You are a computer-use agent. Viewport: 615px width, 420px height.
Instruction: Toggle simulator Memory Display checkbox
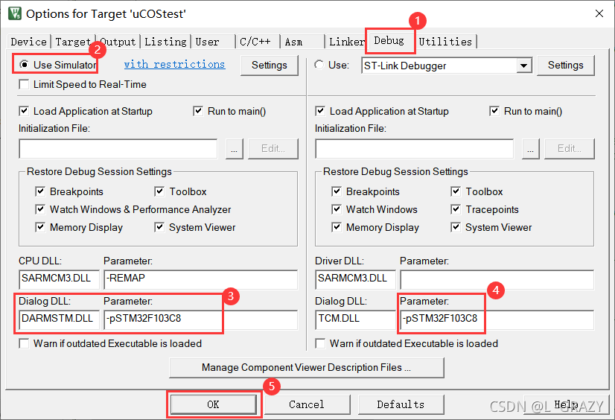(x=40, y=227)
